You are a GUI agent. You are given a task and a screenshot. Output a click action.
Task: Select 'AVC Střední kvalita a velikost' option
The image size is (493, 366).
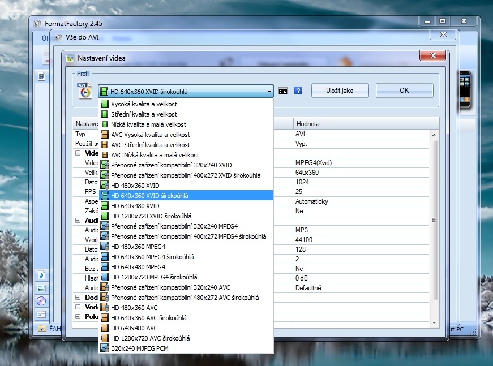tap(151, 145)
